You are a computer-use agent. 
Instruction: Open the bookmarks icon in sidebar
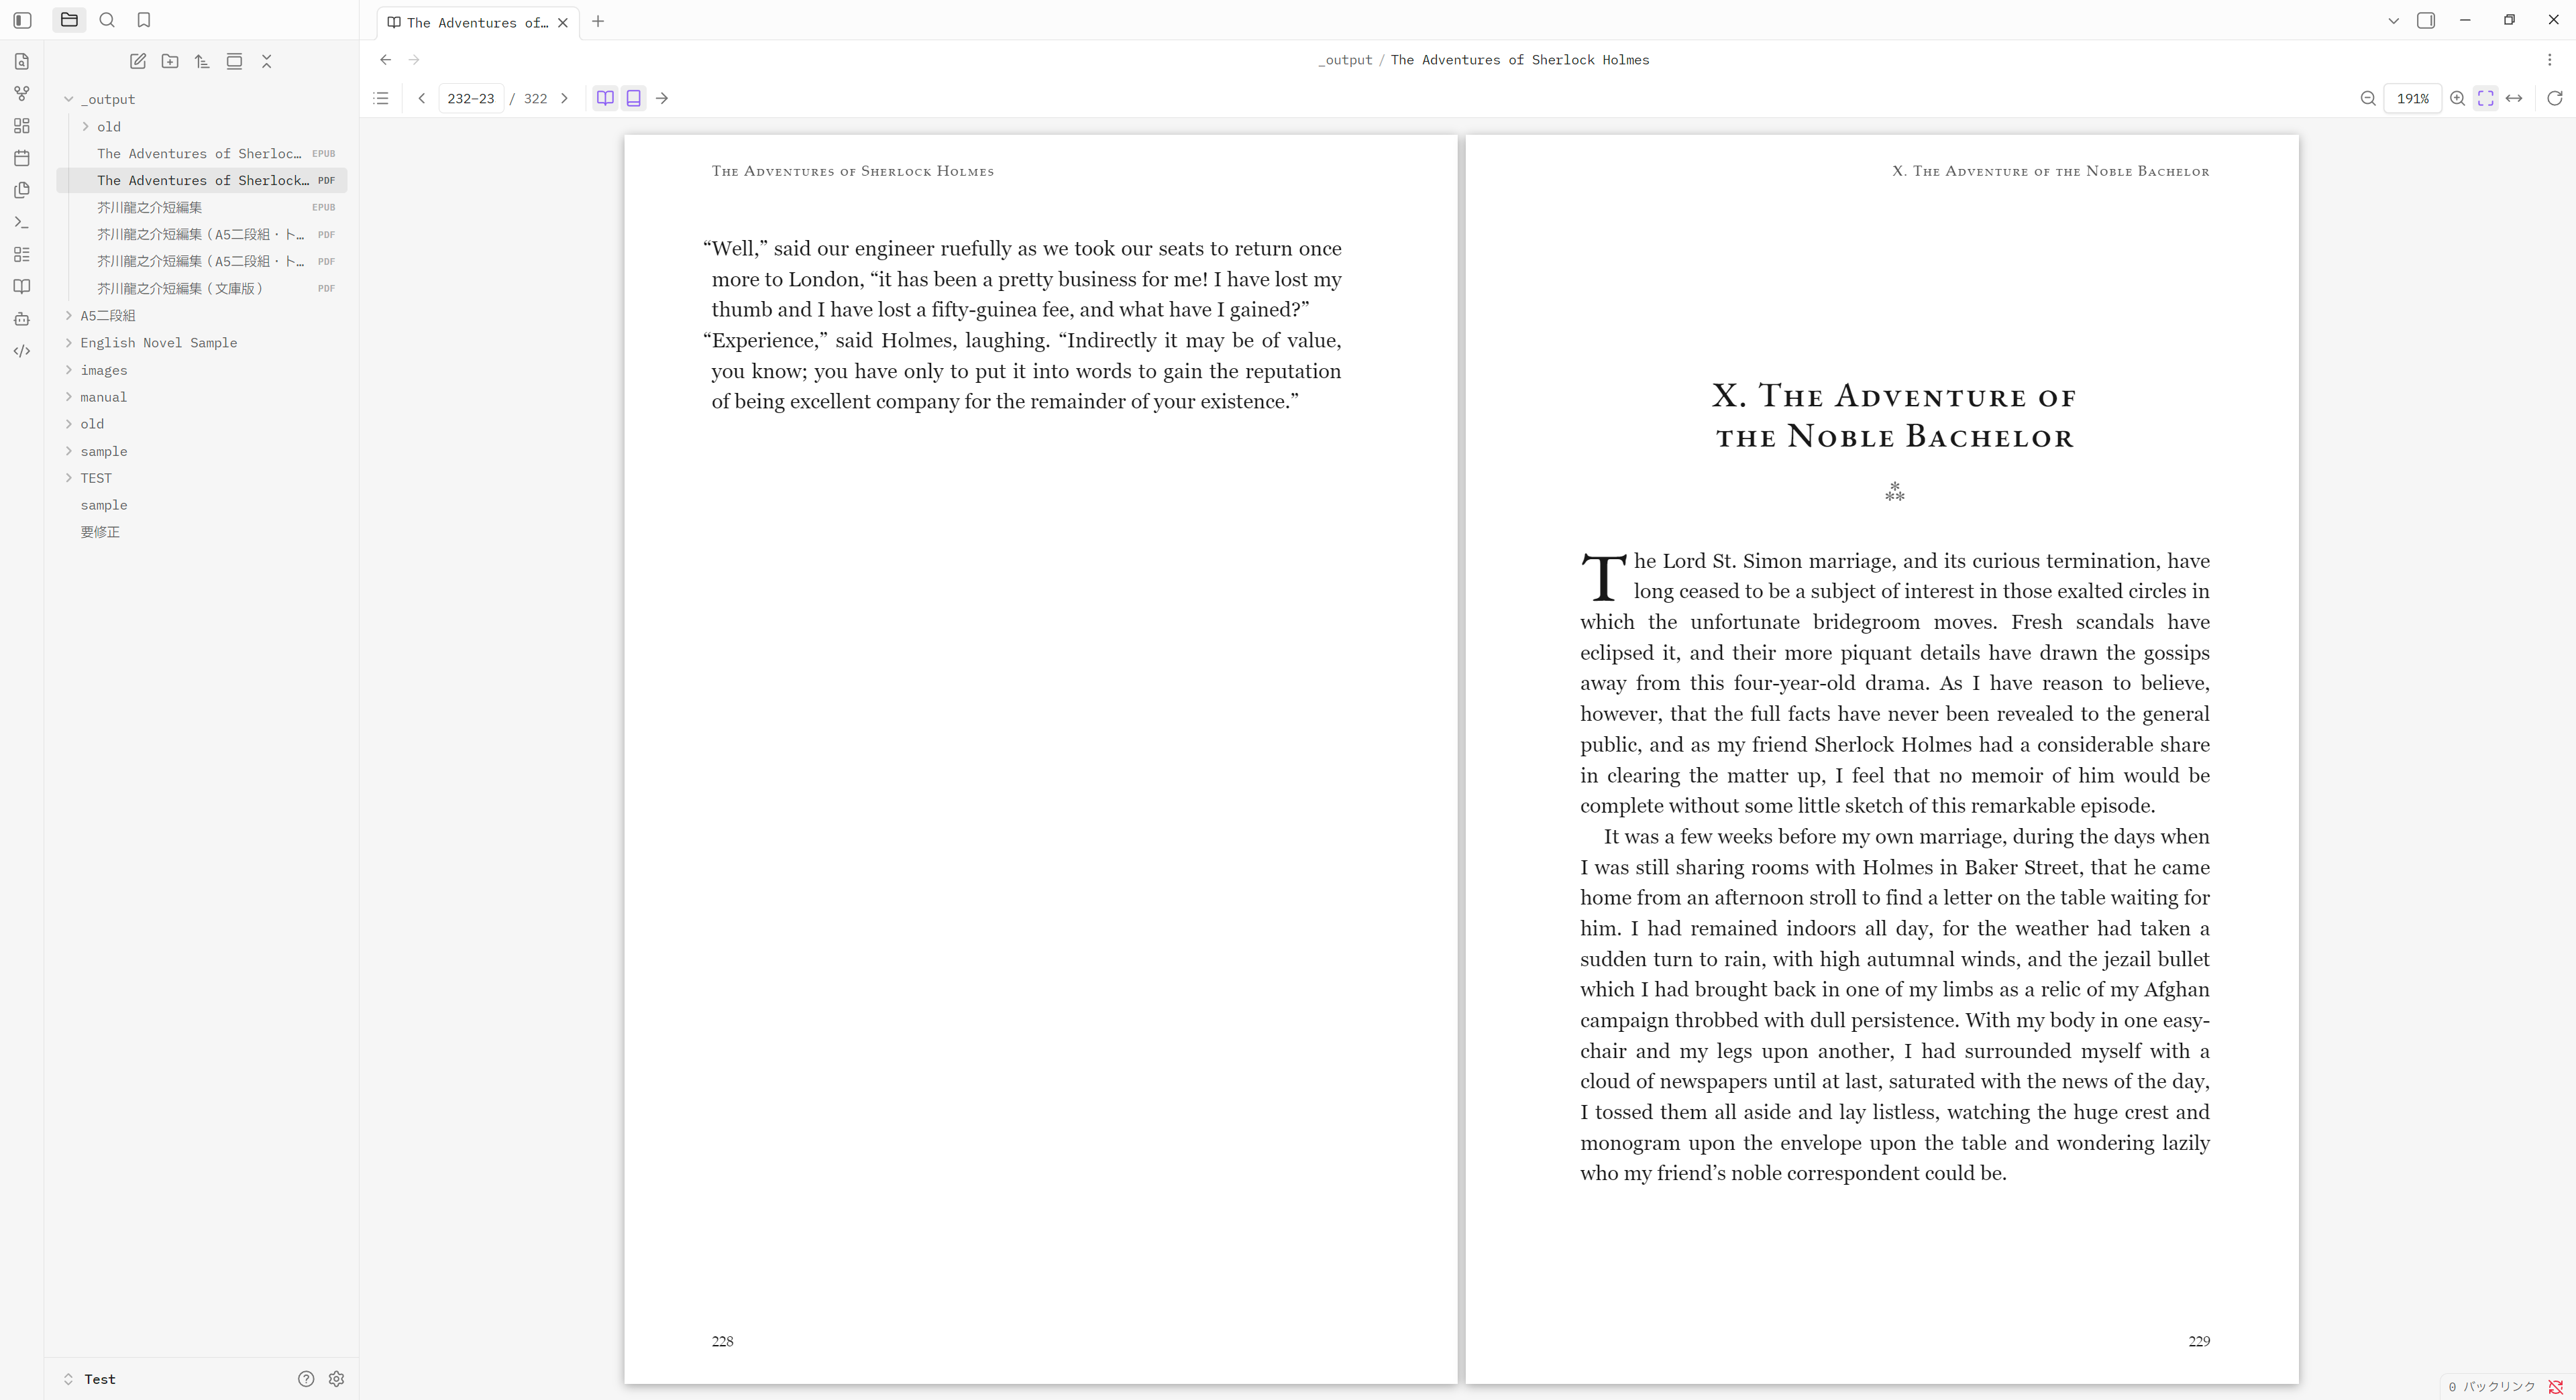[x=144, y=20]
